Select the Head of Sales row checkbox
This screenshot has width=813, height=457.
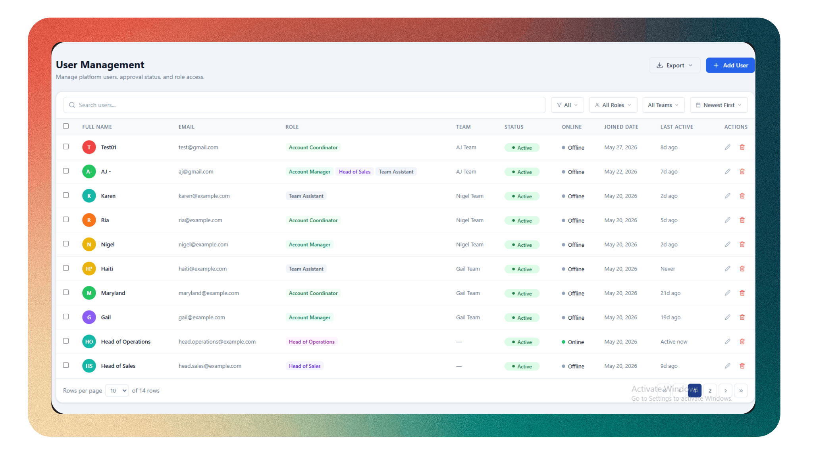66,365
